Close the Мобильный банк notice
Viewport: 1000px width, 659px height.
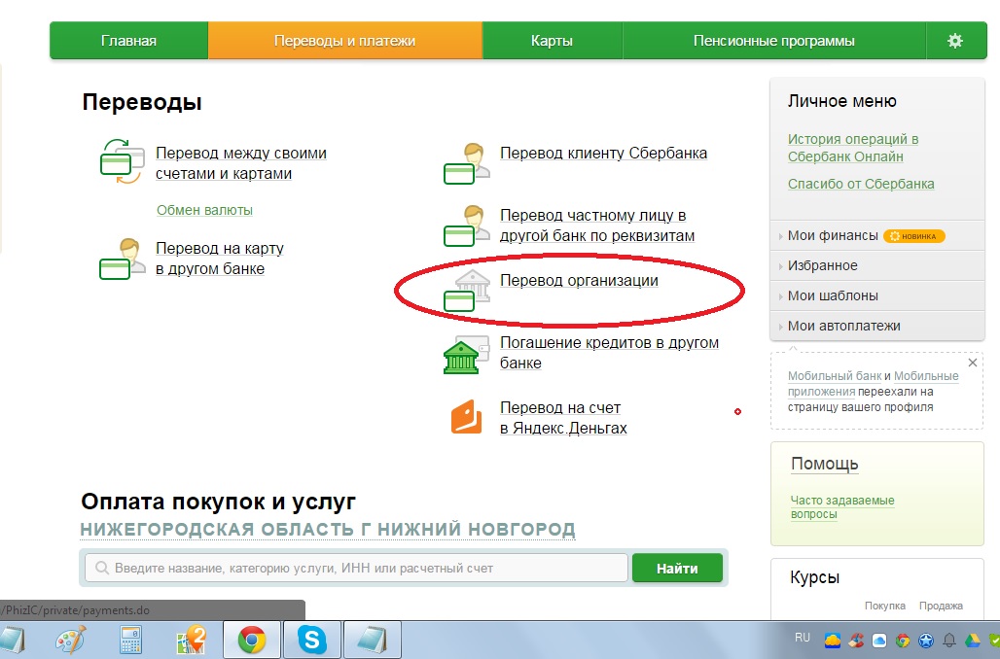coord(972,363)
